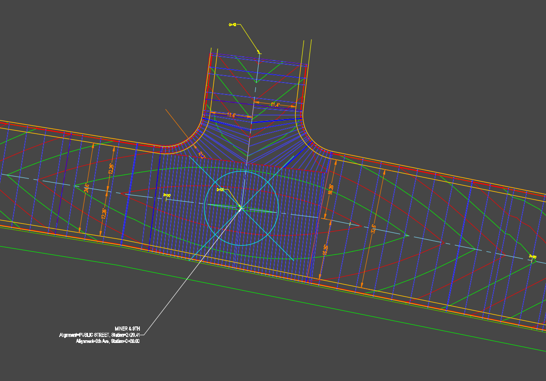Click the upper 12.25' dimension text
Screen dimensions: 546x381
tap(110, 168)
